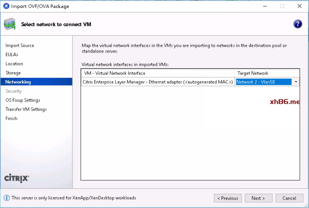Cancel the import wizard
The image size is (309, 208).
click(x=289, y=198)
